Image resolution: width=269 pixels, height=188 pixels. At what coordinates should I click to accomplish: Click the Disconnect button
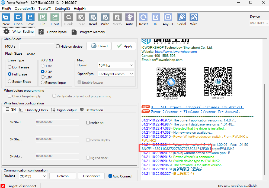[91, 176]
